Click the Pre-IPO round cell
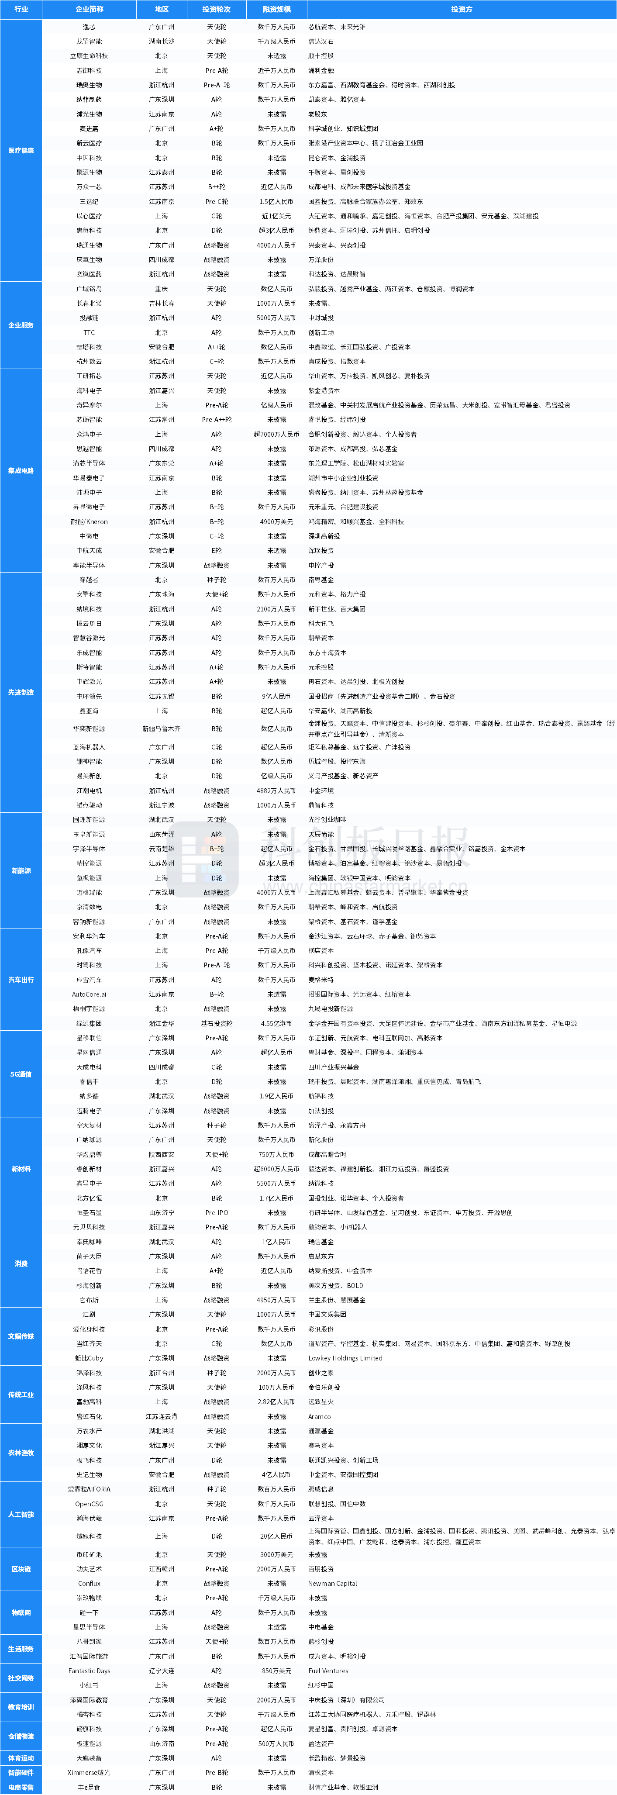This screenshot has width=617, height=1795. [217, 1213]
